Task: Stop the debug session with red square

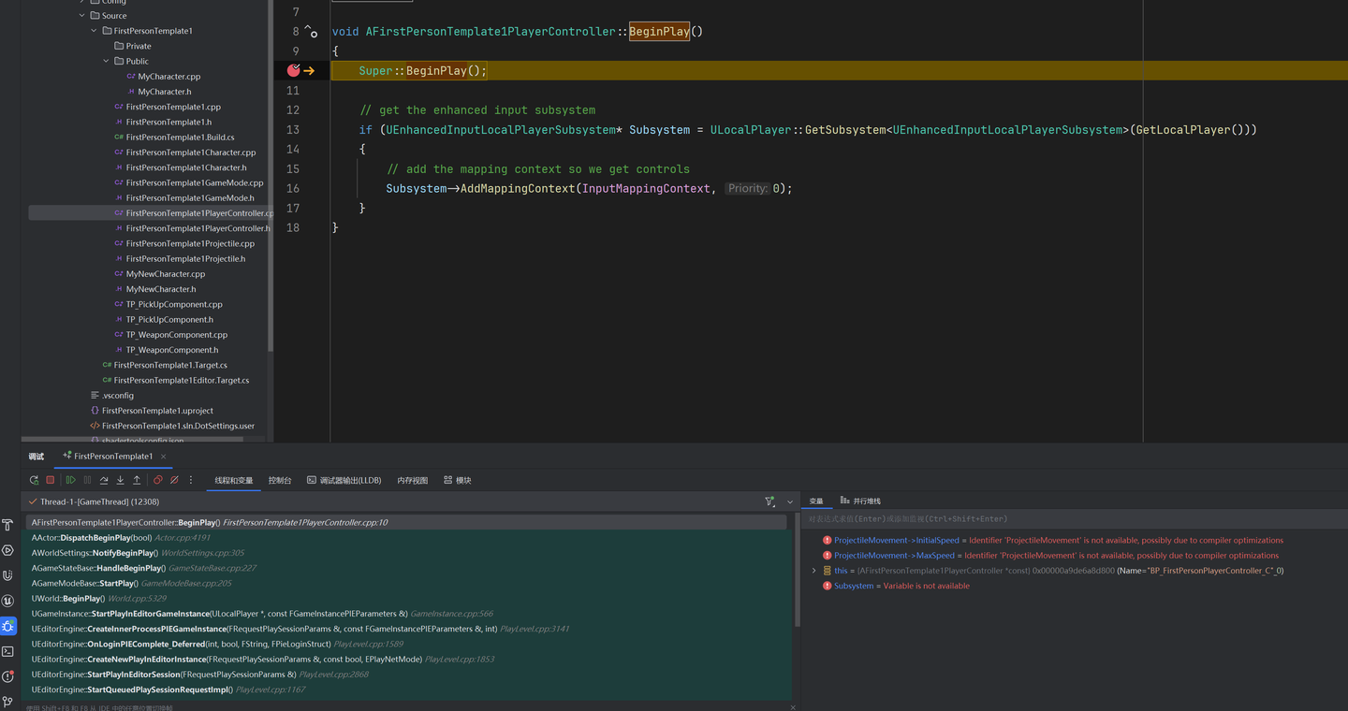Action: point(51,480)
